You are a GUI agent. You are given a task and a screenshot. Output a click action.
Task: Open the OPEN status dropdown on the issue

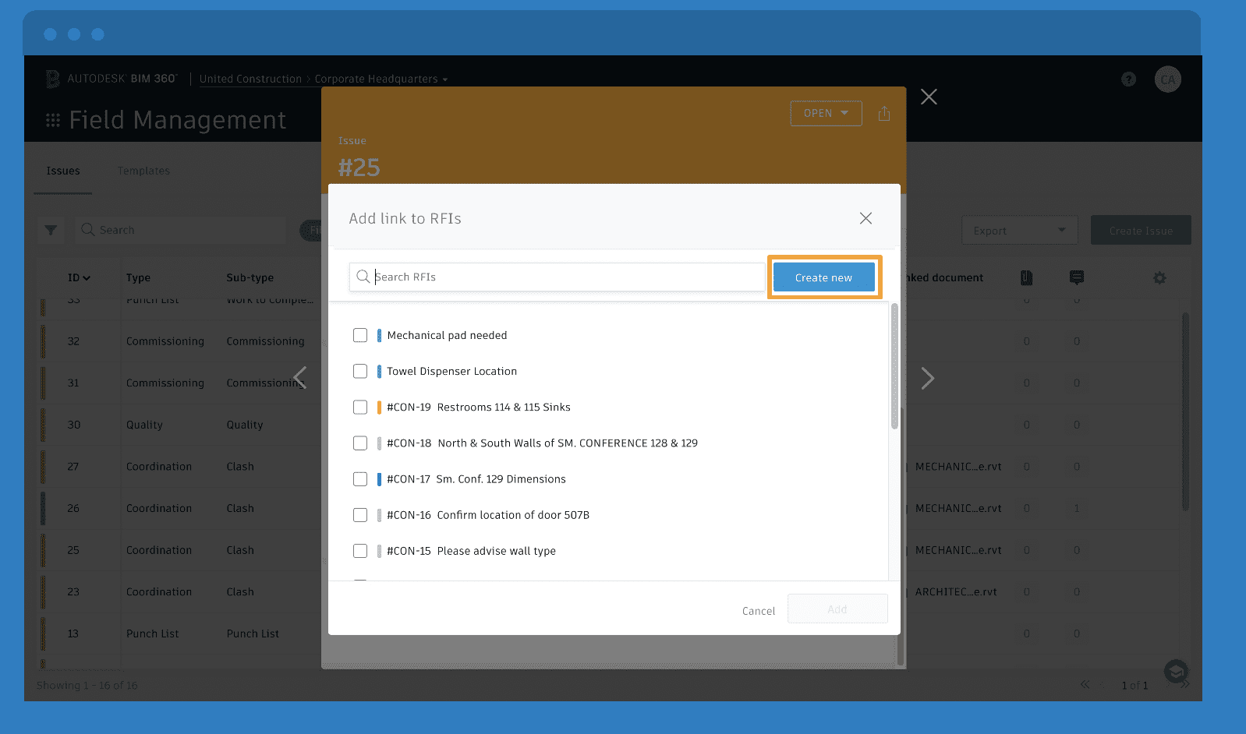tap(826, 113)
